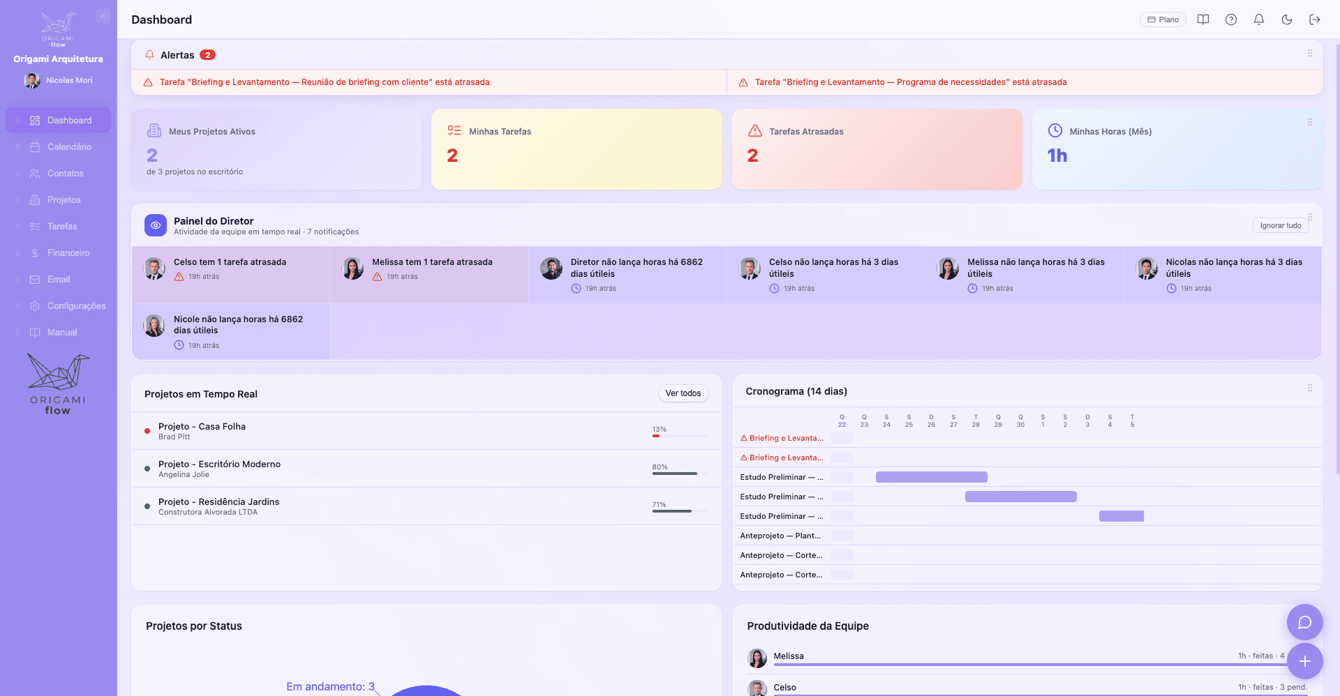This screenshot has width=1340, height=696.
Task: Click the first Briefing e Levanta... row
Action: pyautogui.click(x=1027, y=438)
